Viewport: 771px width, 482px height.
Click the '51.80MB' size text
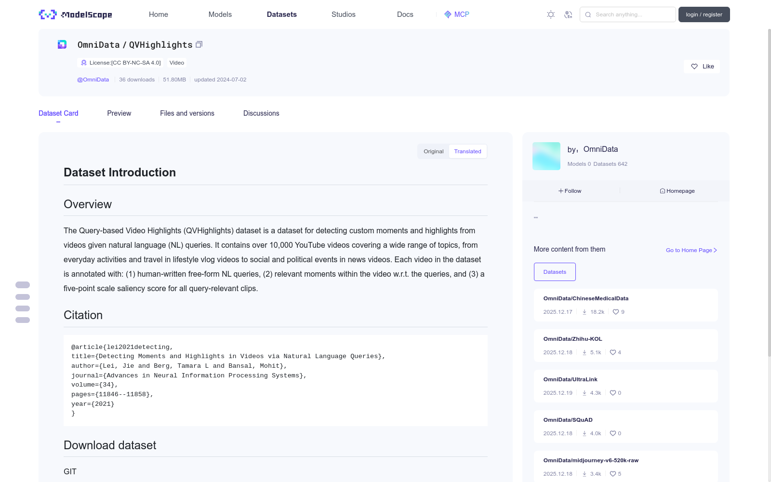tap(174, 80)
